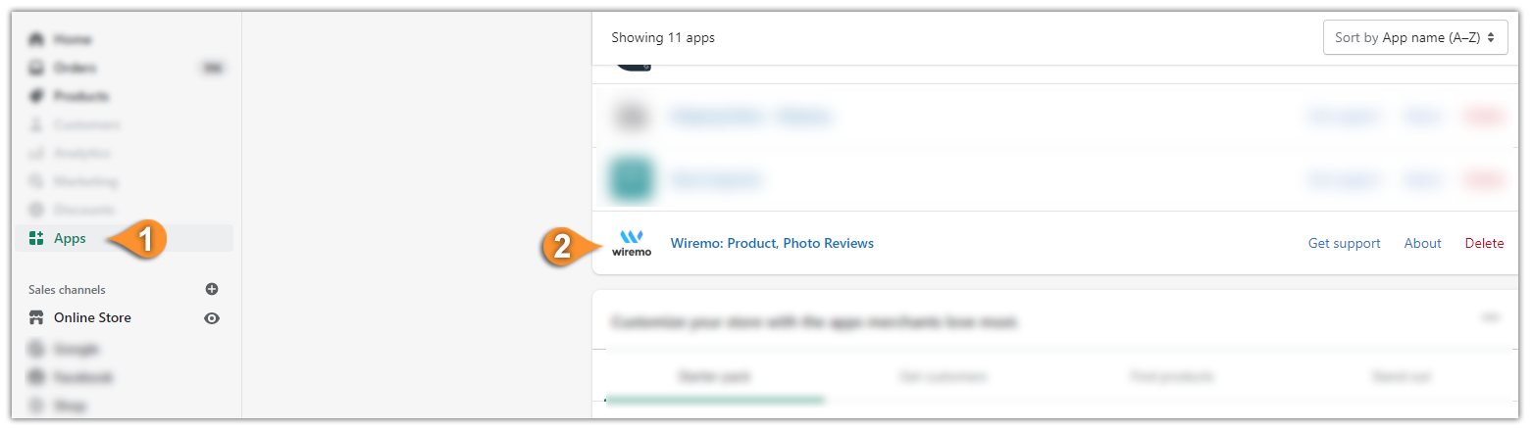Select the Products tag icon
Image resolution: width=1533 pixels, height=430 pixels.
tap(36, 96)
